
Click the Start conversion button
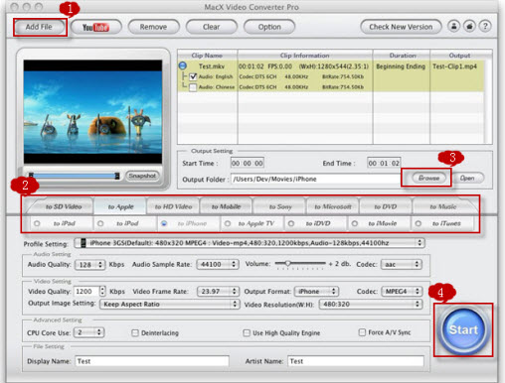pos(463,329)
